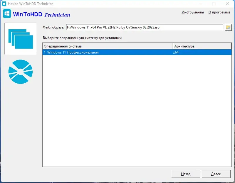The height and width of the screenshot is (183, 235).
Task: Click inside the Файл образа path field
Action: pyautogui.click(x=145, y=27)
